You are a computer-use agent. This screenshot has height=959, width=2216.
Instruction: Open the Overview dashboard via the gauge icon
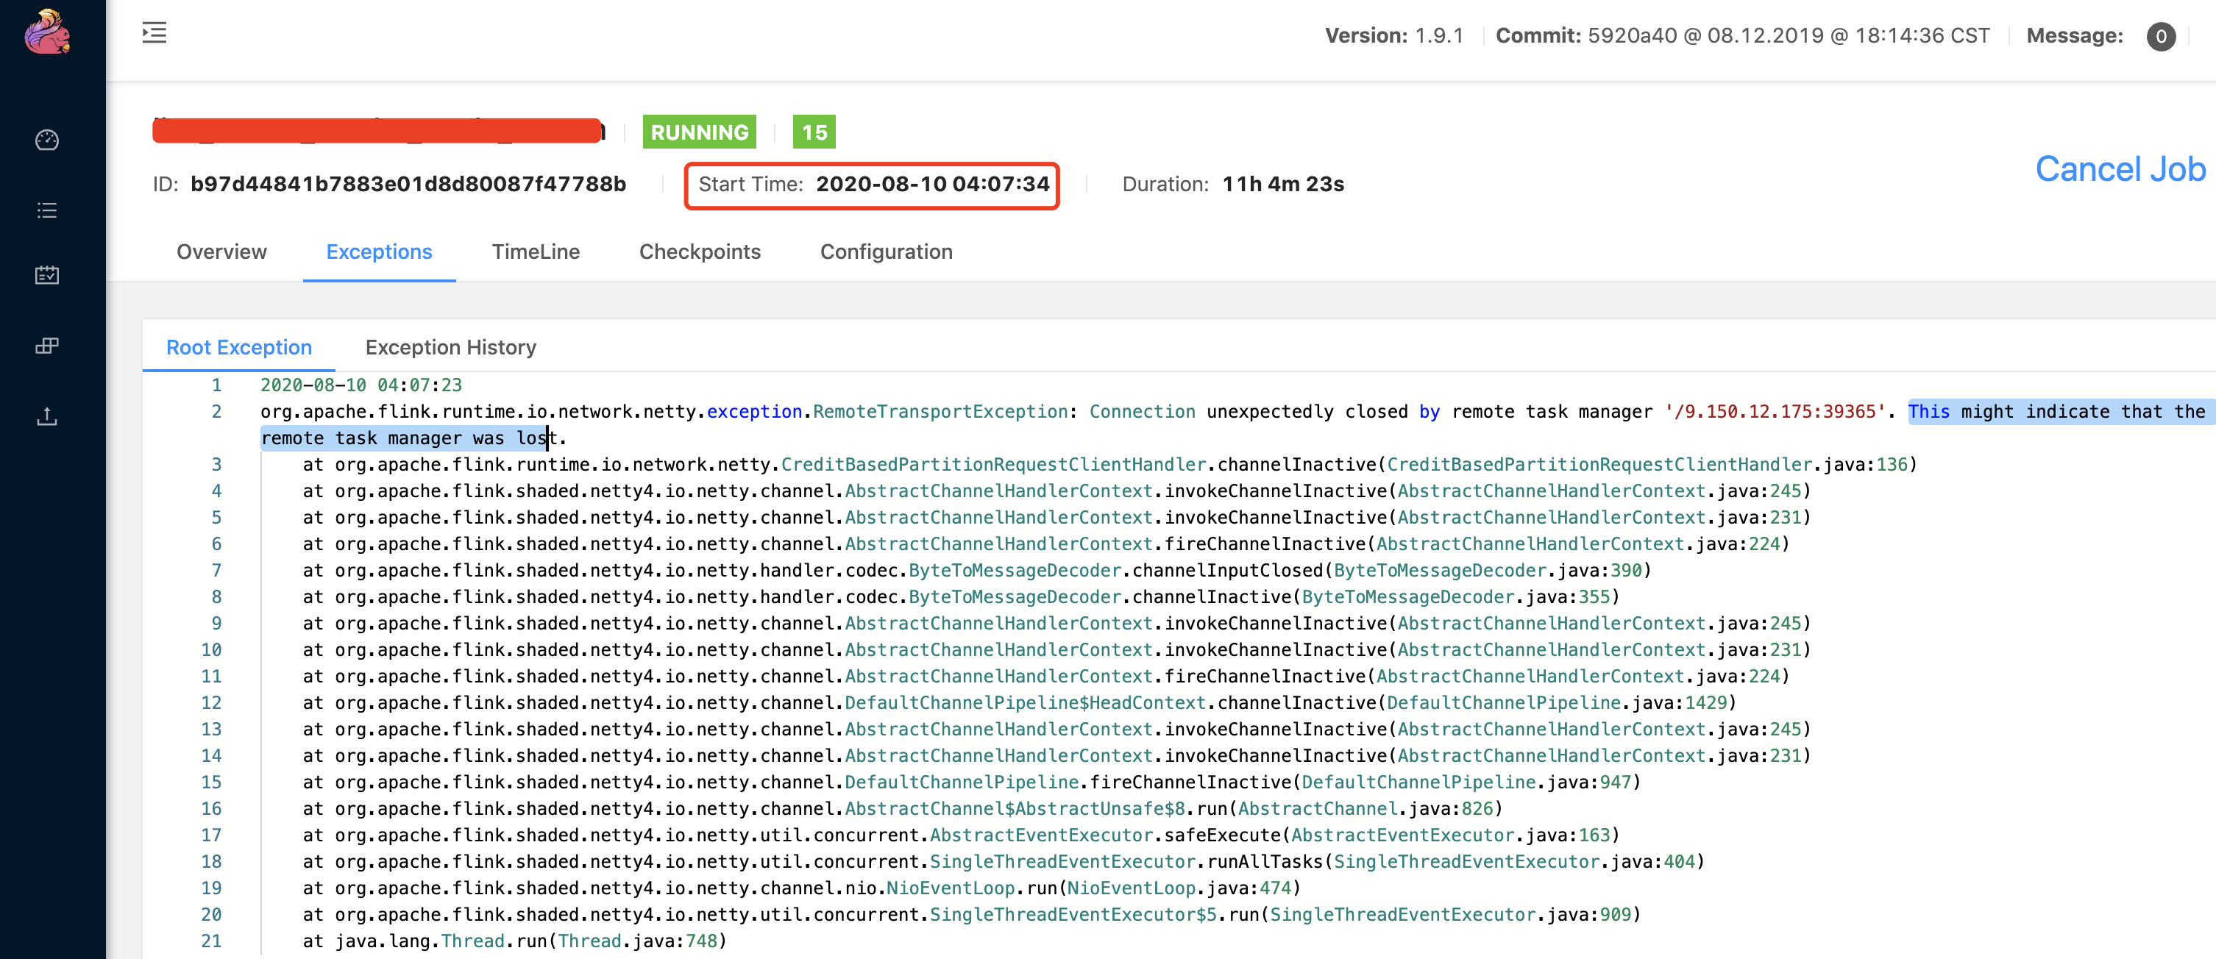click(x=47, y=140)
